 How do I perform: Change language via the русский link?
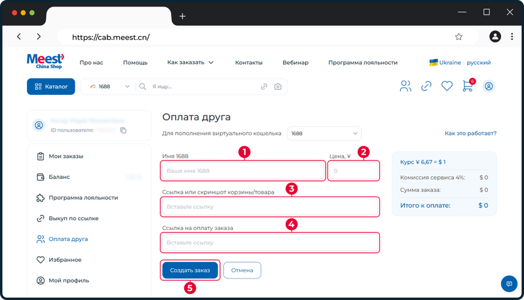479,62
